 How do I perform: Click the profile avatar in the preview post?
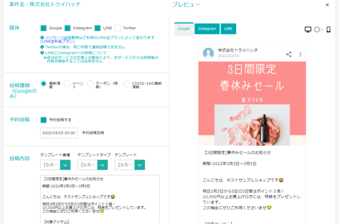[x=208, y=53]
